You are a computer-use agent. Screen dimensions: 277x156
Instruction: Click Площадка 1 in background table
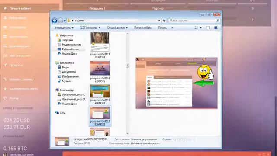click(x=97, y=8)
